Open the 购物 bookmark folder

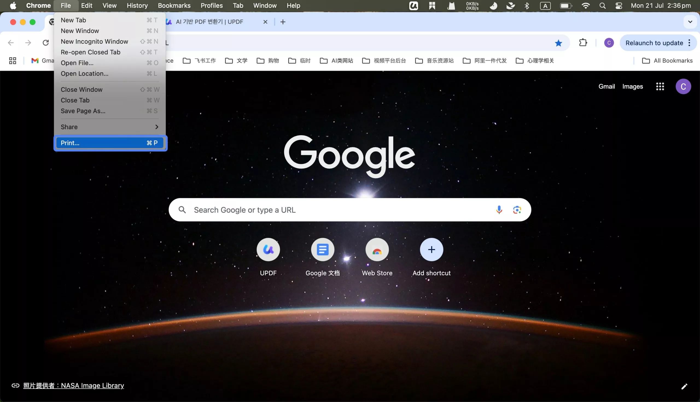[268, 60]
